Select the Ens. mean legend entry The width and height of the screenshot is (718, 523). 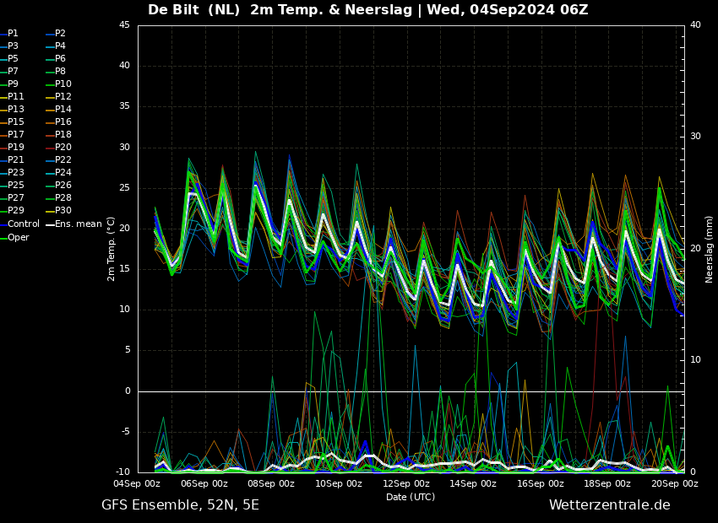(78, 224)
